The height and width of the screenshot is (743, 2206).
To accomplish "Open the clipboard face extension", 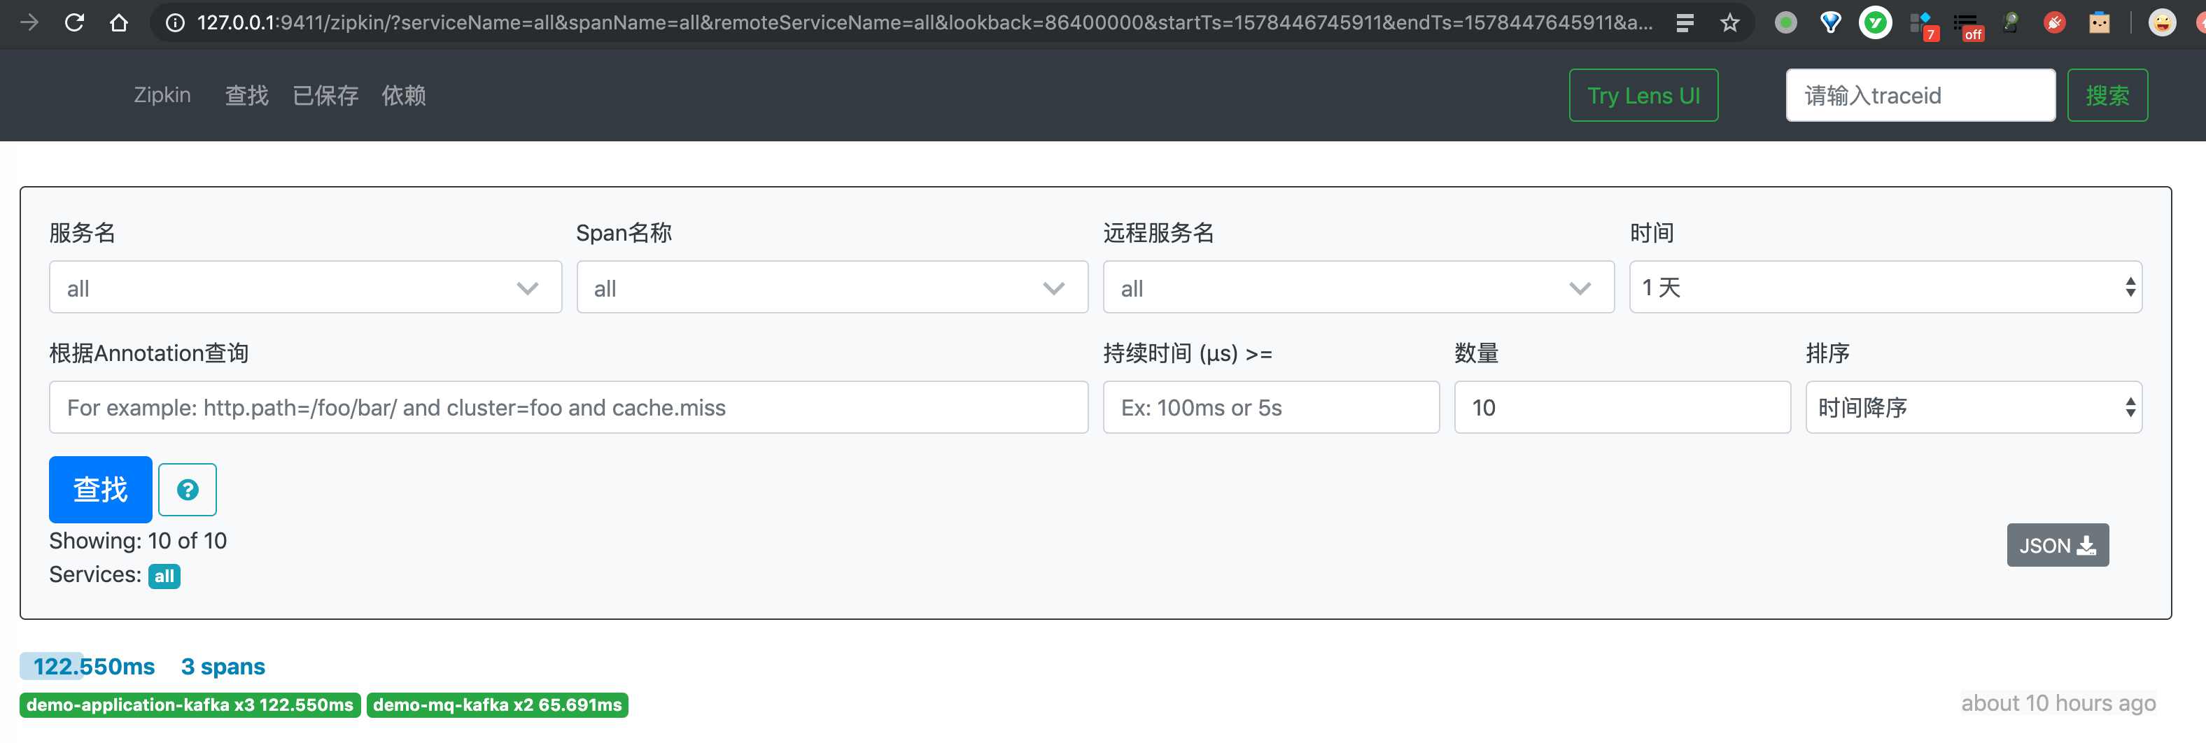I will click(x=2099, y=23).
